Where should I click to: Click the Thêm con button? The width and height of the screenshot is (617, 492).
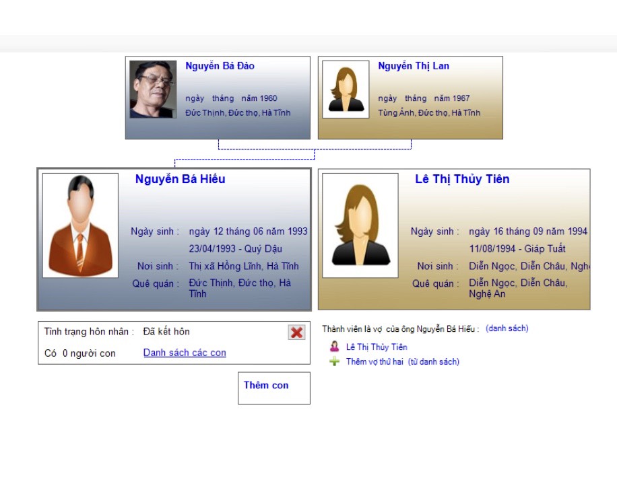coord(274,388)
